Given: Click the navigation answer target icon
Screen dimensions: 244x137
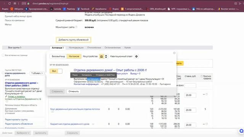Looking at the screenshot, I should click(136, 56).
